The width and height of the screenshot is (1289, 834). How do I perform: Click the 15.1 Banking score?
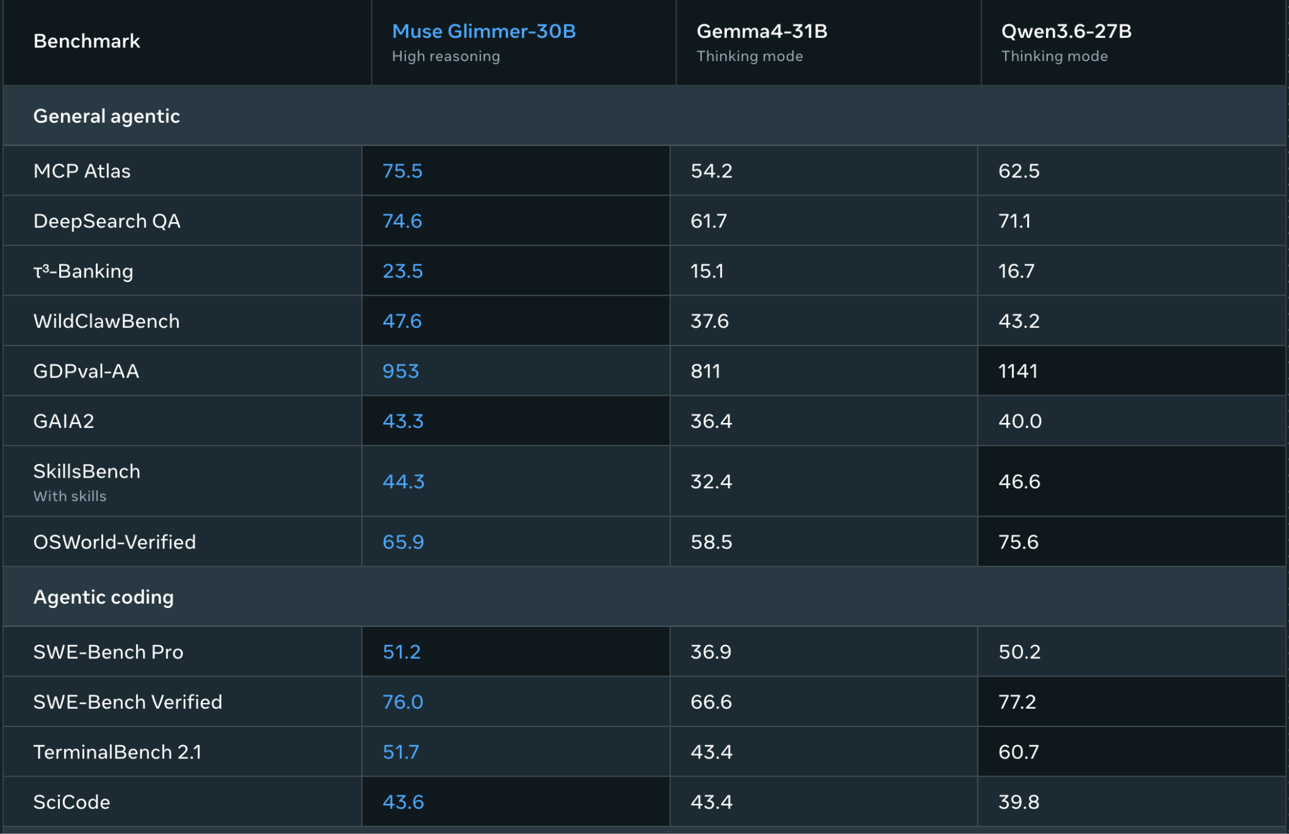coord(707,271)
